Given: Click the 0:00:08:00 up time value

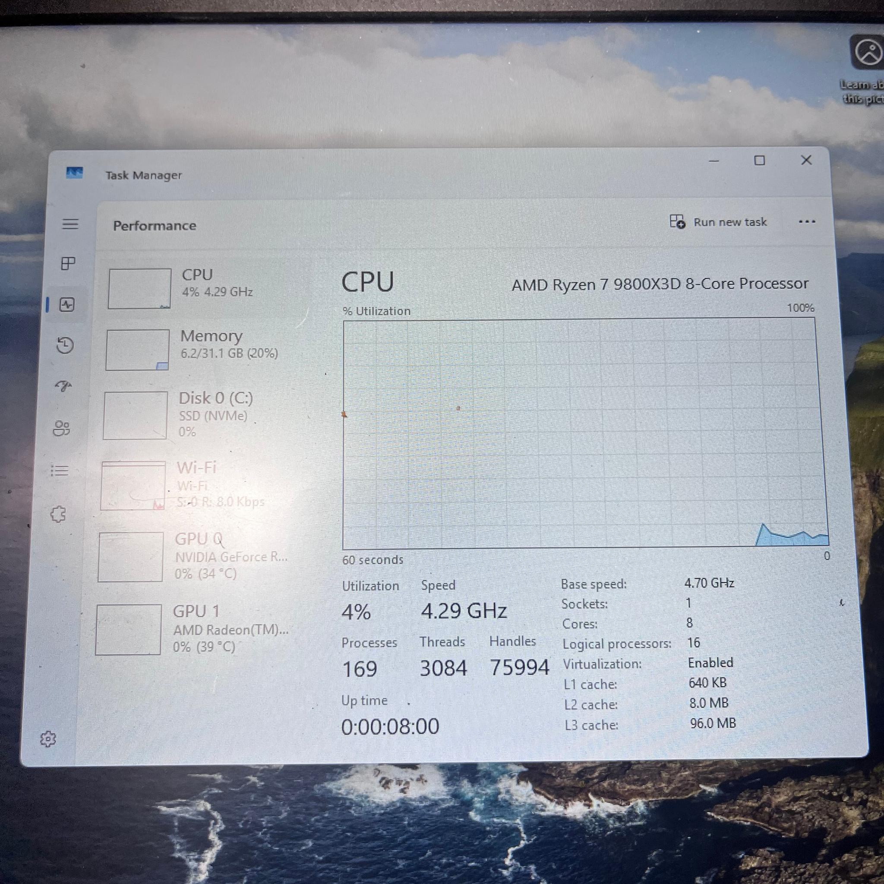Looking at the screenshot, I should coord(390,726).
